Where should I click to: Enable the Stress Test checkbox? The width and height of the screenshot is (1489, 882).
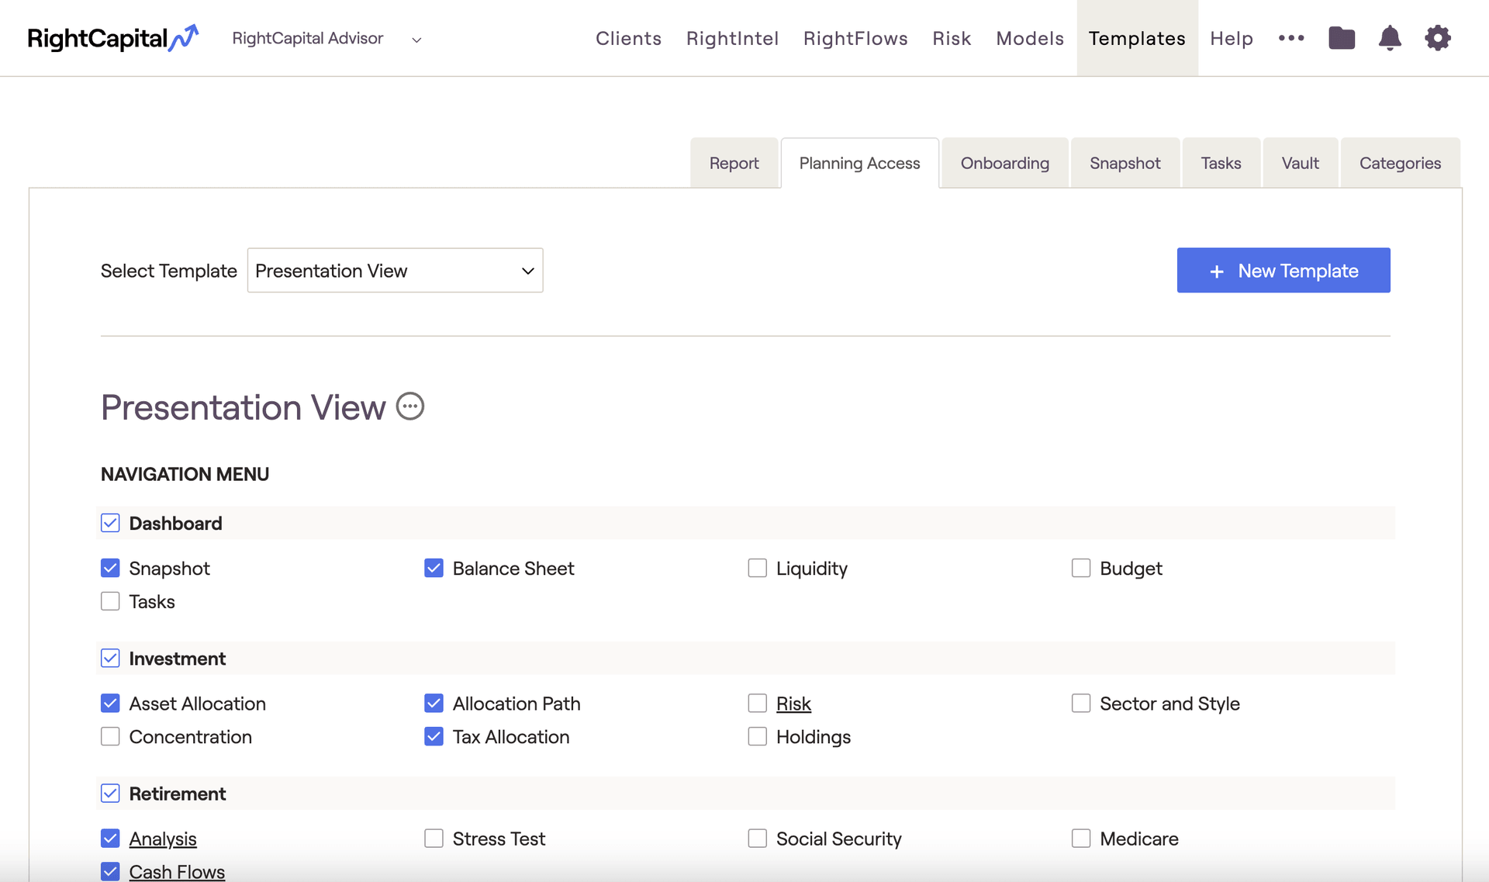point(434,839)
